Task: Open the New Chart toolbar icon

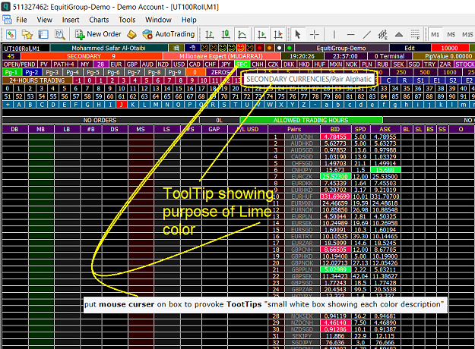Action: (11, 34)
